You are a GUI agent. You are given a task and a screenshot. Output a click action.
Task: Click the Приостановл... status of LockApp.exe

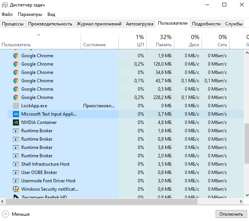pos(99,106)
